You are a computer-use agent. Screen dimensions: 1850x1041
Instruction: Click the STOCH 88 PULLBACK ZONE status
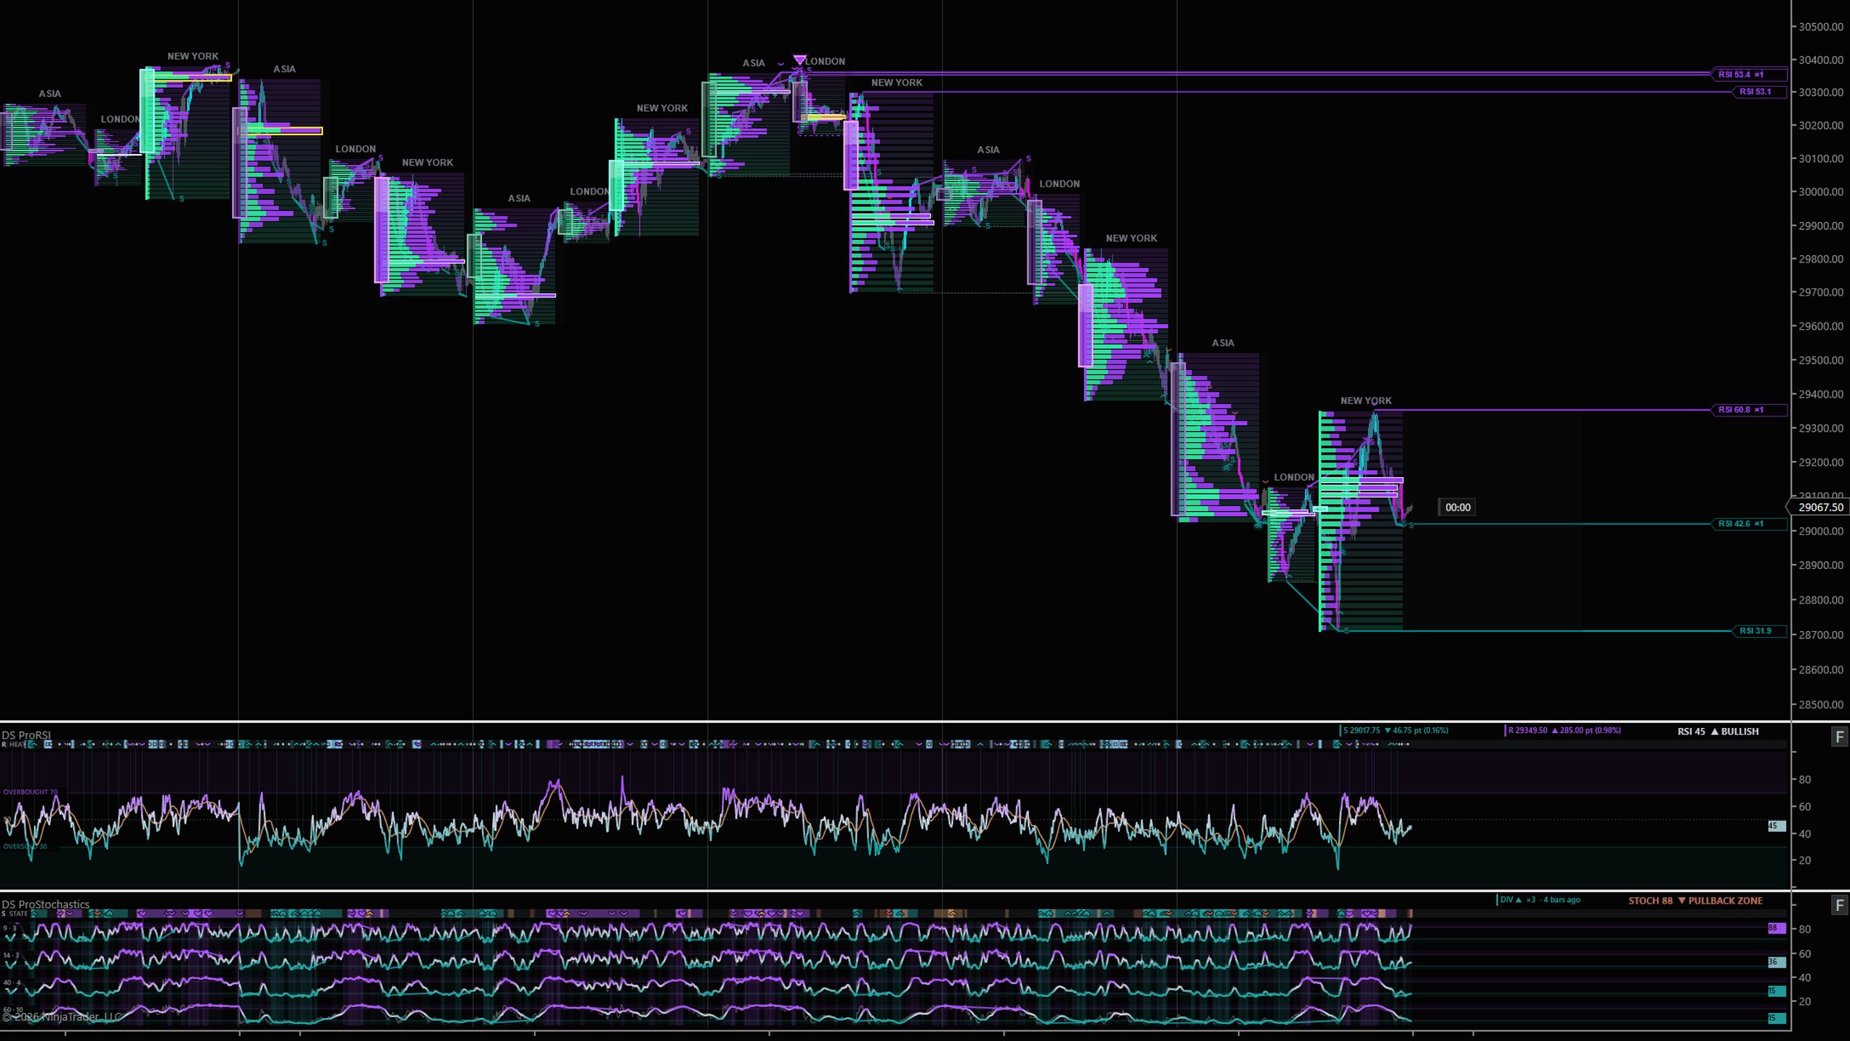(x=1695, y=901)
